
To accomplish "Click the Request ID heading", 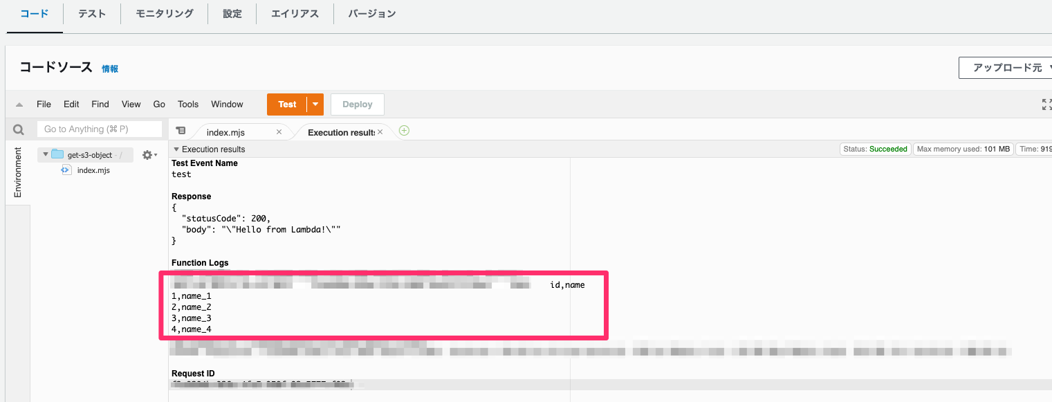I will coord(193,374).
